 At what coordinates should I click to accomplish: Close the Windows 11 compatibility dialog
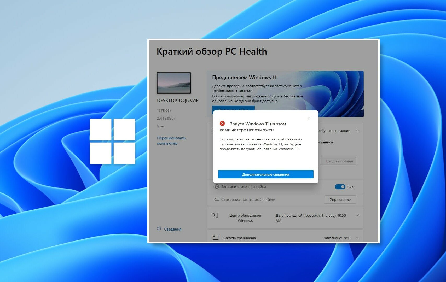[x=310, y=119]
